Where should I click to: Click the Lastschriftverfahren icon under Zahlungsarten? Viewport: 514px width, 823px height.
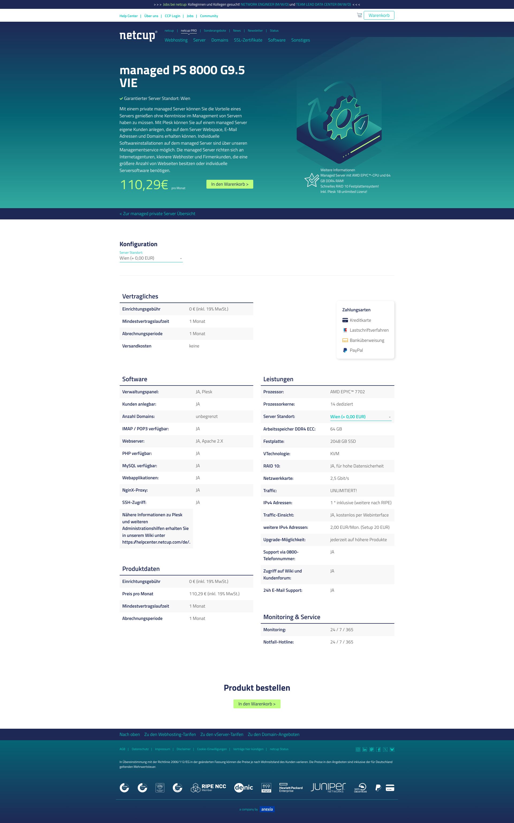pyautogui.click(x=345, y=330)
